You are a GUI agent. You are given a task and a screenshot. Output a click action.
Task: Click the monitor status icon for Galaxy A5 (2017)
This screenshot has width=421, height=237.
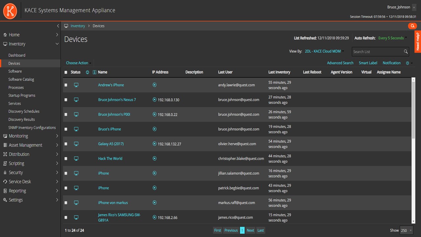tap(76, 144)
